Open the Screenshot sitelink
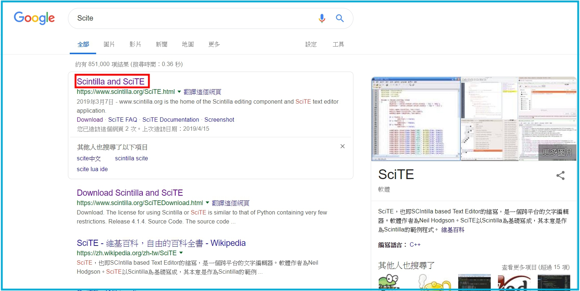 click(219, 120)
